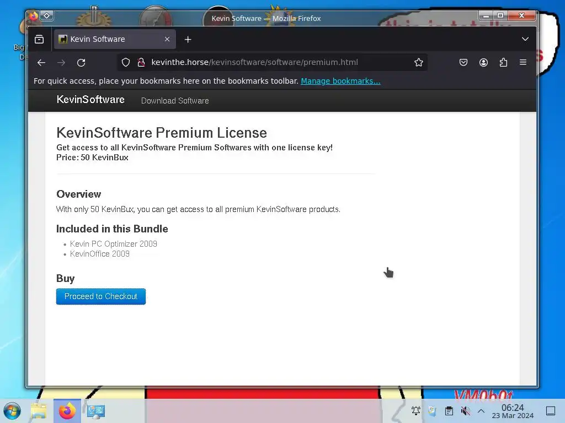This screenshot has width=565, height=423.
Task: Open the Extensions puzzle icon
Action: [x=503, y=62]
